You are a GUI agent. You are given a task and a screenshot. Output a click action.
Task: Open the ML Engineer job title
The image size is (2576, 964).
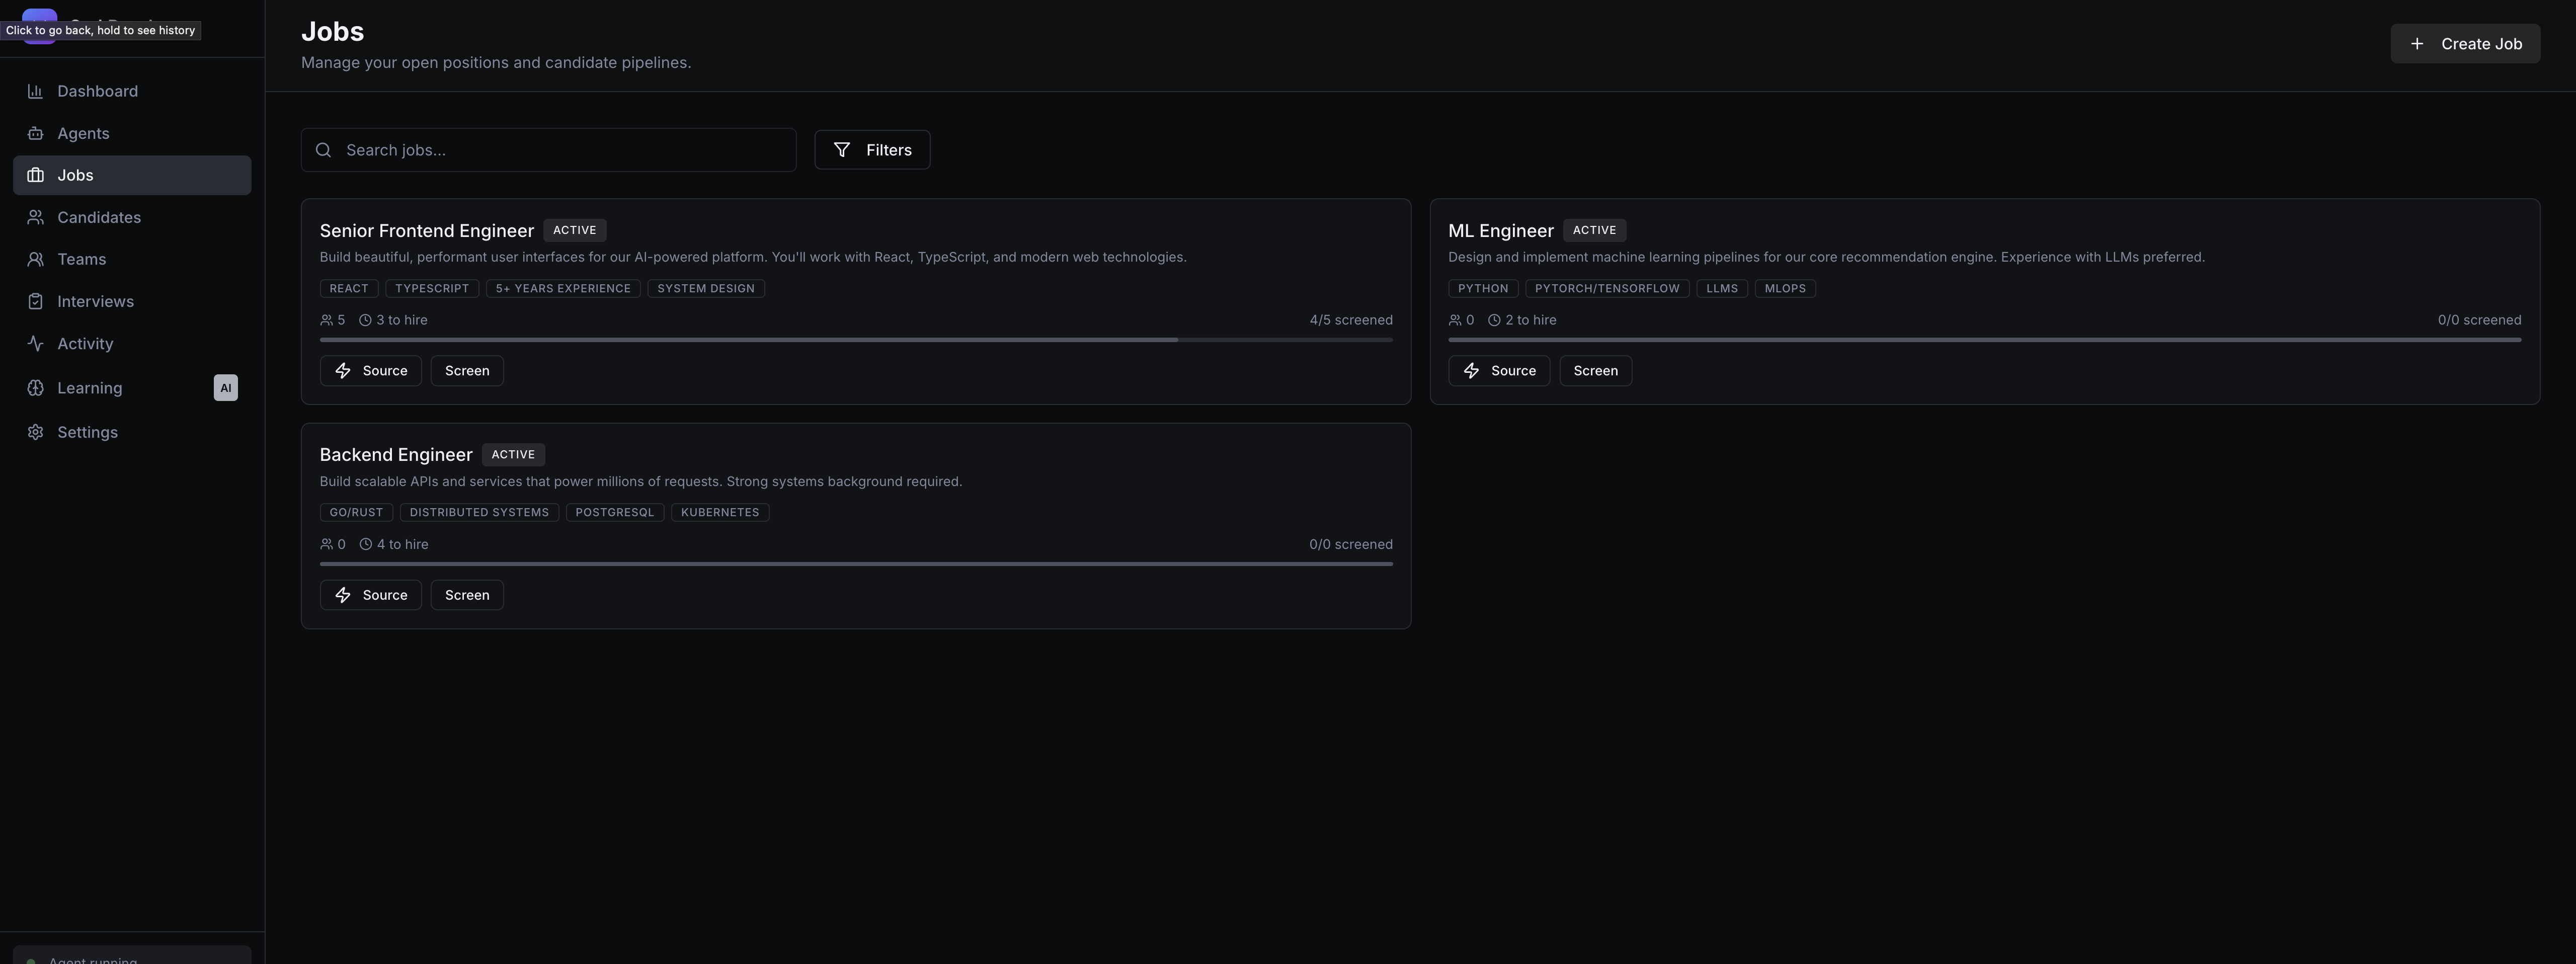coord(1500,231)
